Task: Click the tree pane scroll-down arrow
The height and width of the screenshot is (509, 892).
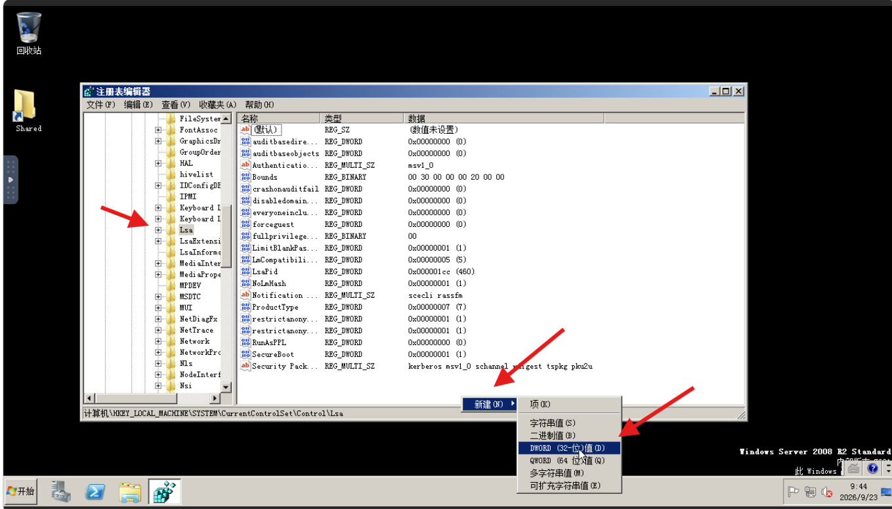Action: pos(226,387)
